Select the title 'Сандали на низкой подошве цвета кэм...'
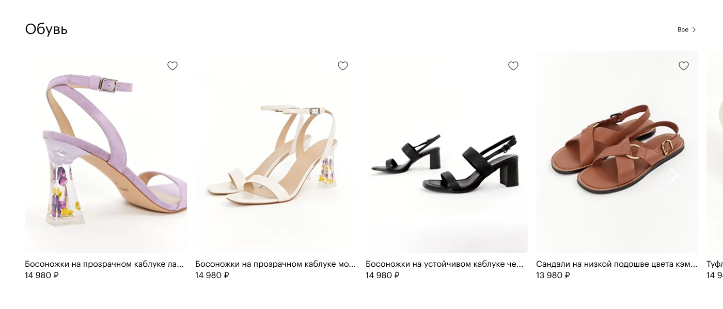Screen dimensions: 723x309 click(x=617, y=264)
